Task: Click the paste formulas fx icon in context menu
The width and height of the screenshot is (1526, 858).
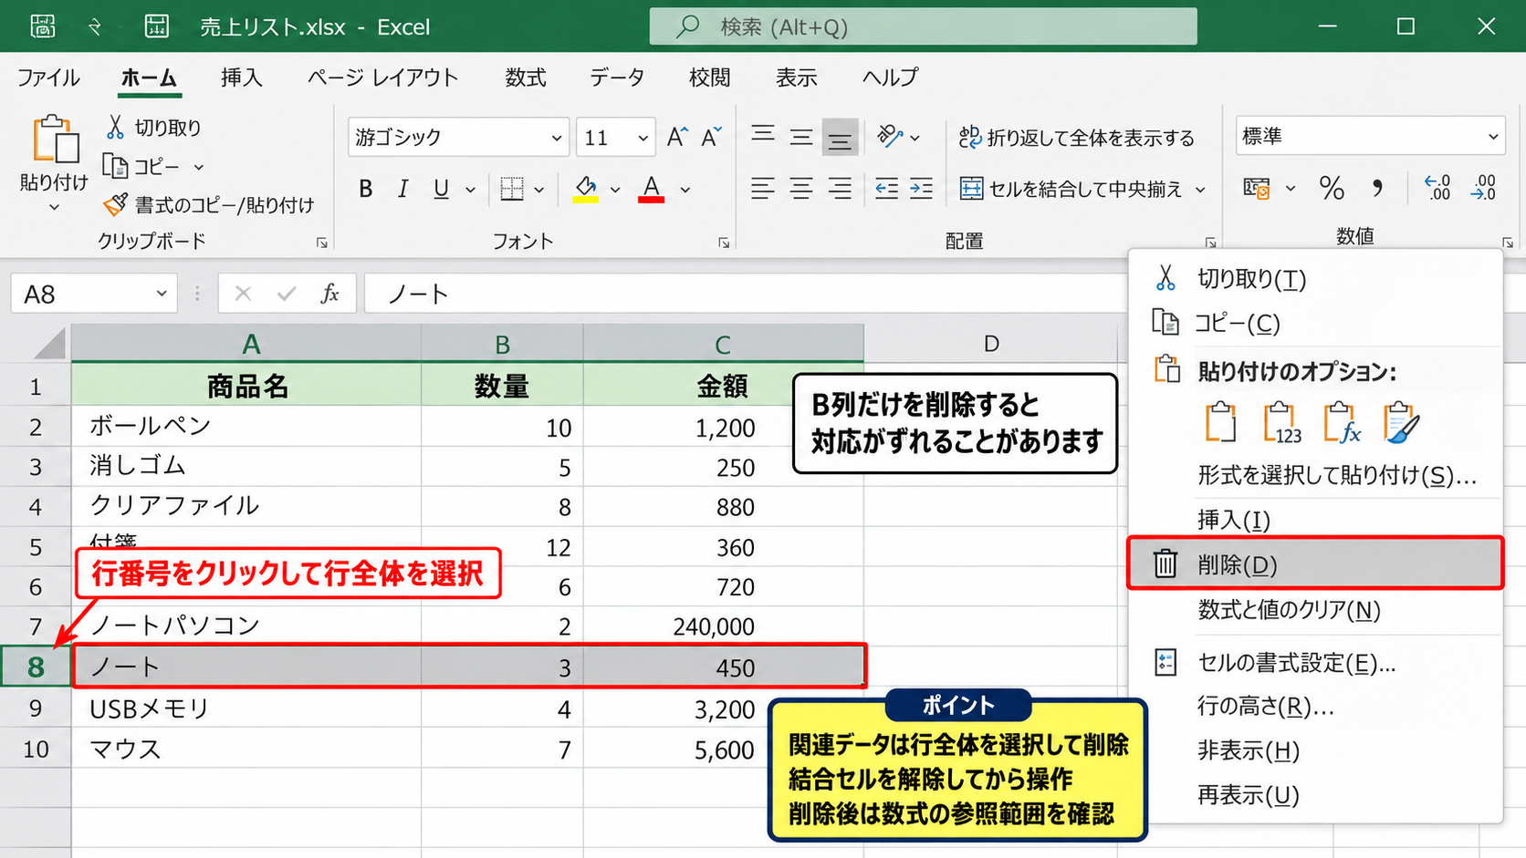Action: click(x=1341, y=423)
